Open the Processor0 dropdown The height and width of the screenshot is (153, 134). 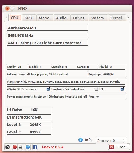pyautogui.click(x=111, y=141)
